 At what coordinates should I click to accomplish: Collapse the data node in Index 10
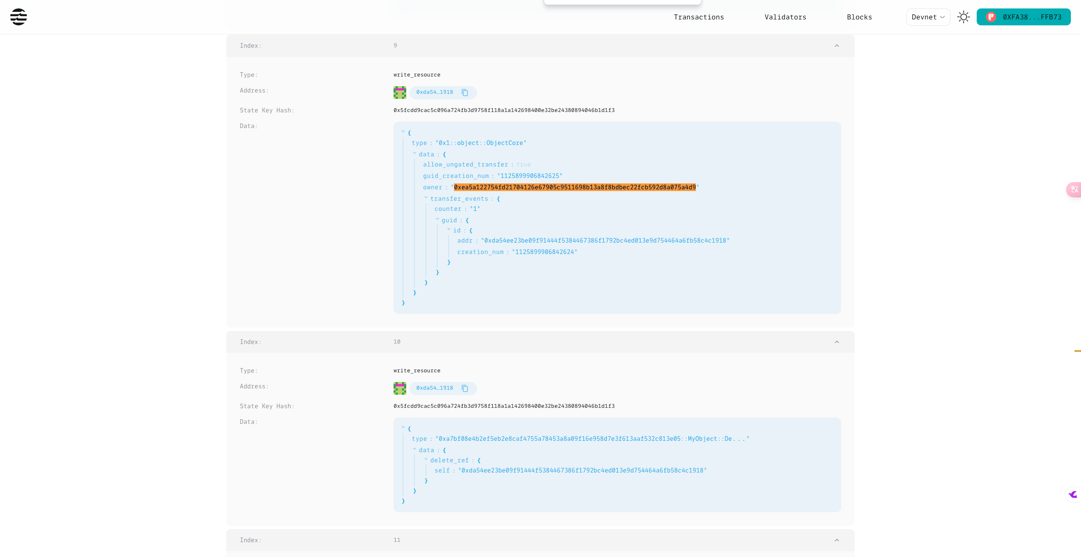click(415, 449)
